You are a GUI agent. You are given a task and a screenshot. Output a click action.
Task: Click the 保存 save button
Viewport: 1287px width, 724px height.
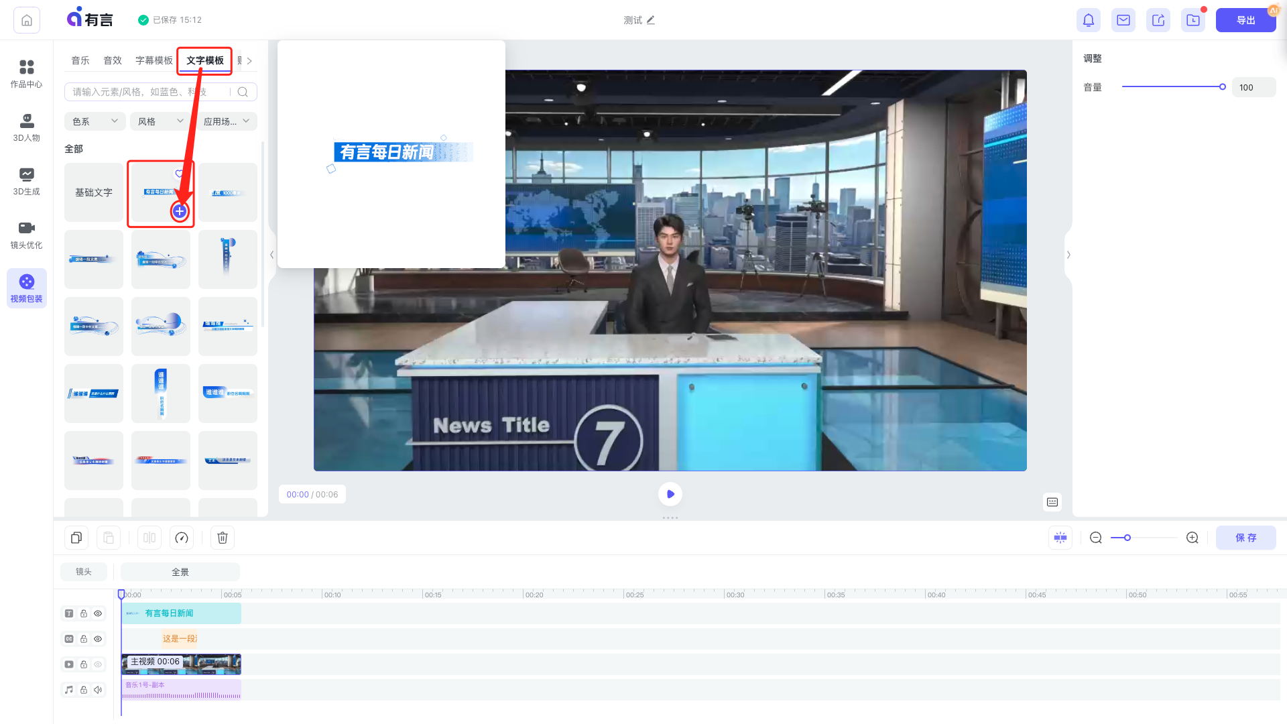pos(1246,538)
